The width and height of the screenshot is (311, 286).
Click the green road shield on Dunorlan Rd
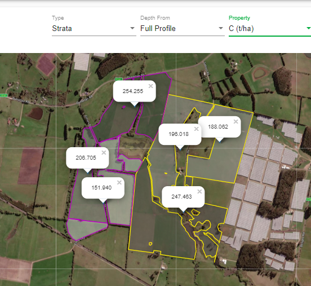[x=119, y=79]
